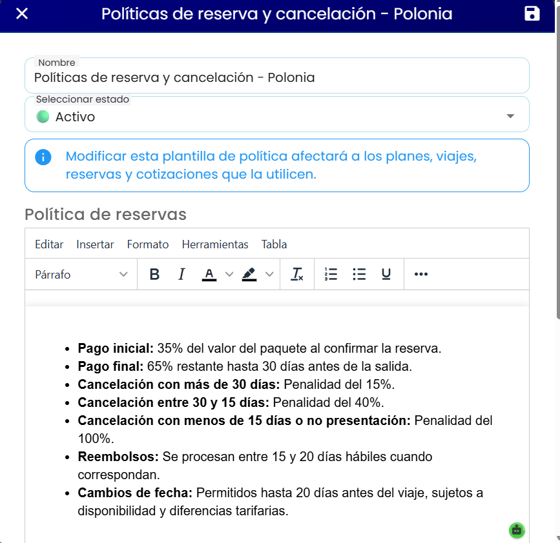
Task: Insert a numbered list
Action: point(331,274)
